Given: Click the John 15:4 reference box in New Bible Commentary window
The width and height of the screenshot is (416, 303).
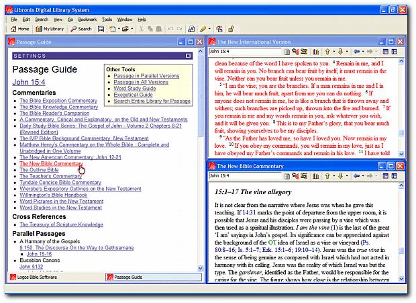Looking at the screenshot, I should tap(245, 176).
